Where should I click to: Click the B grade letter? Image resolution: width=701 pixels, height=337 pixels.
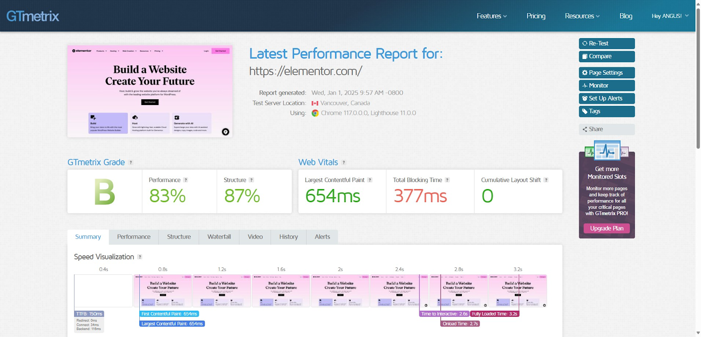[105, 192]
